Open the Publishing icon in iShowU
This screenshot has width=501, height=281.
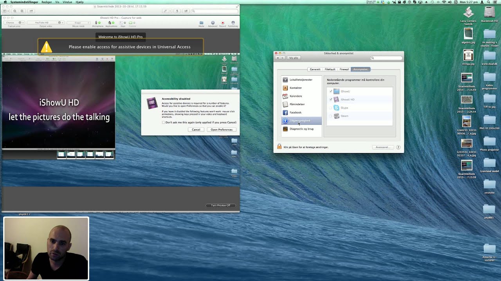pos(233,23)
